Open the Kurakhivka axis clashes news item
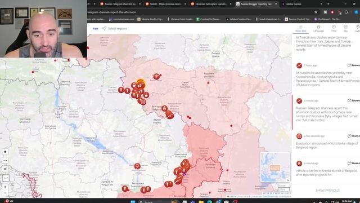The width and height of the screenshot is (360, 203). [x=327, y=79]
